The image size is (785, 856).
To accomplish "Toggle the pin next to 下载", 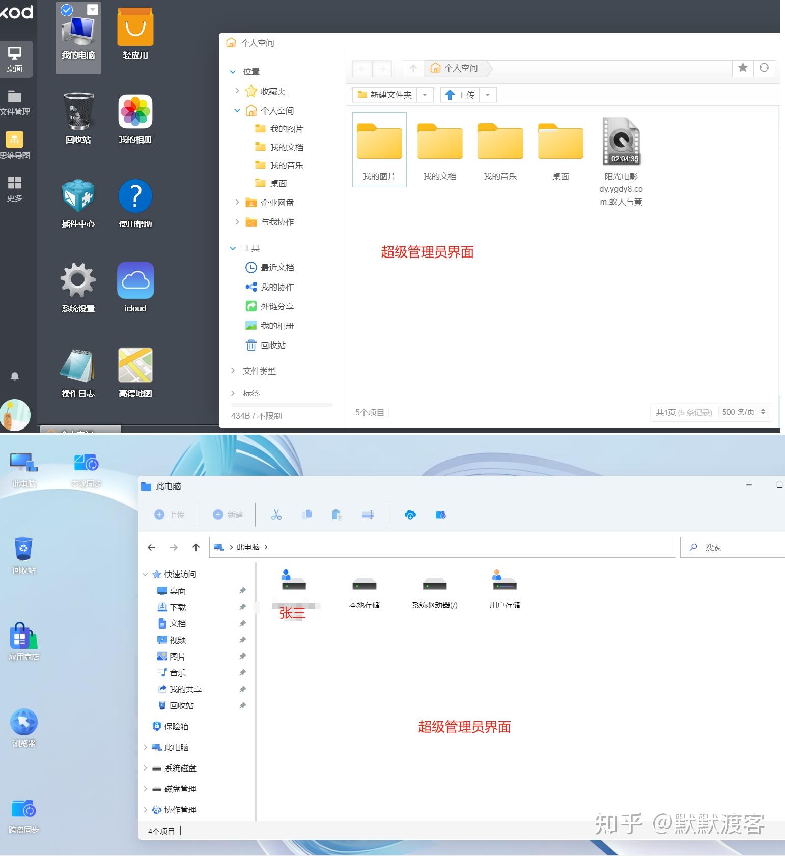I will tap(242, 607).
